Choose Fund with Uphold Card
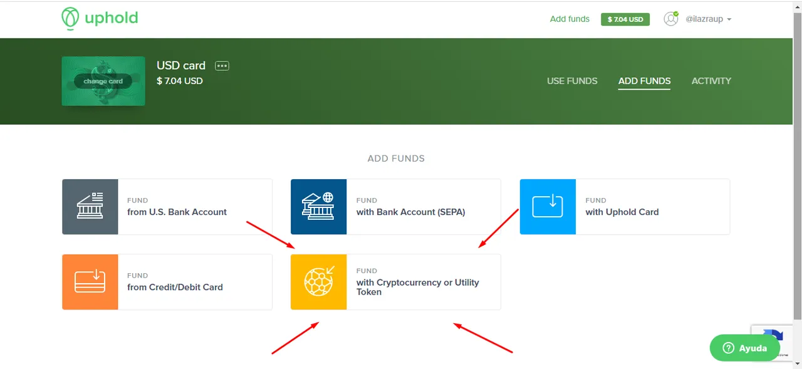 tap(625, 207)
